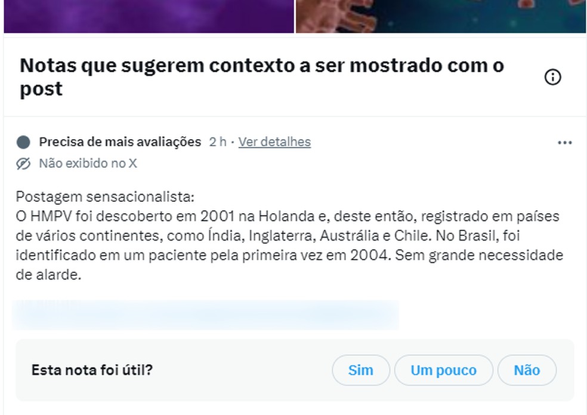This screenshot has height=415, width=587.
Task: Click the header 'Notas que sugerem contexto'
Action: [x=261, y=76]
